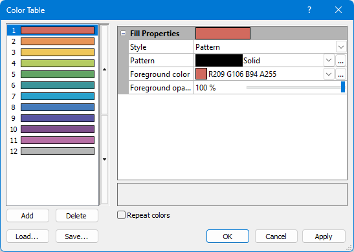Image resolution: width=354 pixels, height=252 pixels.
Task: Close the Color Table dialog
Action: coord(338,10)
